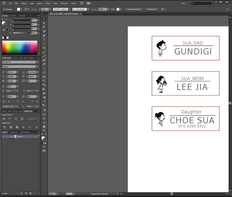232x197 pixels.
Task: Switch to the Brushes tab
Action: (13, 16)
